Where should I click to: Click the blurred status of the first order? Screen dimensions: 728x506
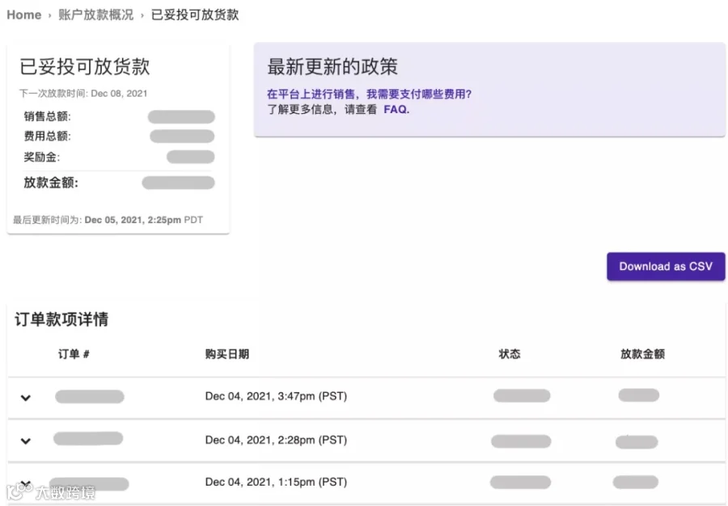[x=522, y=395]
